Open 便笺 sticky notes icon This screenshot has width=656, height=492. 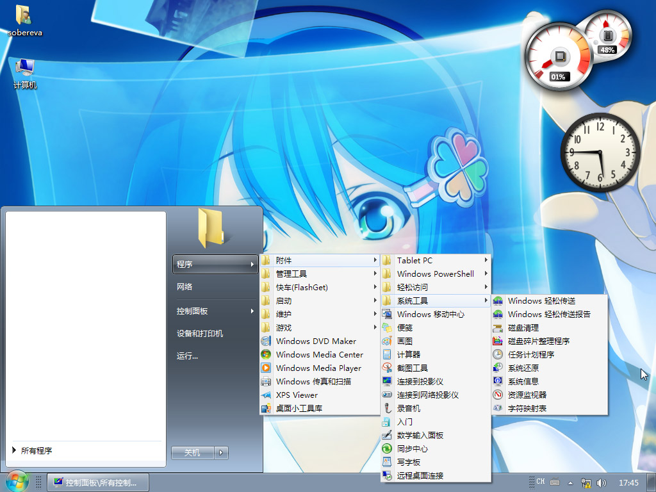point(387,327)
